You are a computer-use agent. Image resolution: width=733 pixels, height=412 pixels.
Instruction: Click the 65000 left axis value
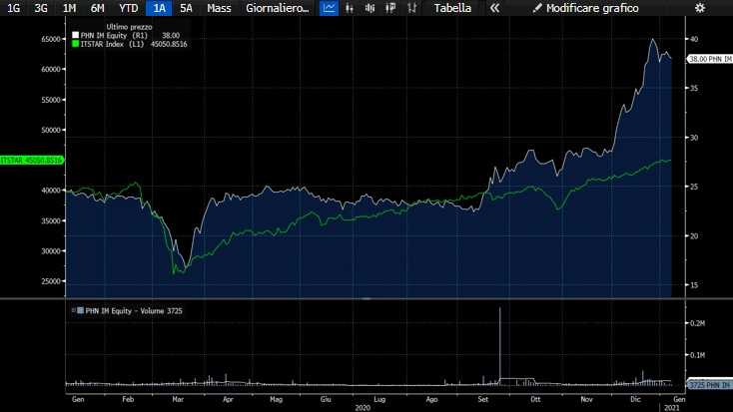(51, 39)
